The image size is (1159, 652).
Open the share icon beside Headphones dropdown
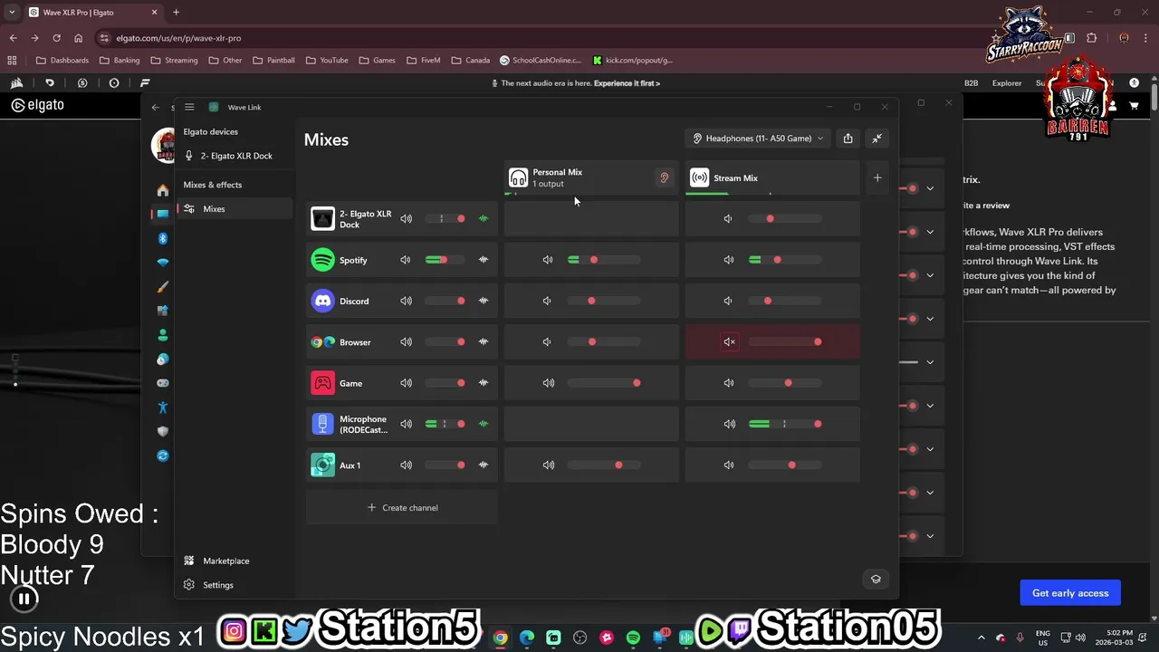click(x=848, y=139)
